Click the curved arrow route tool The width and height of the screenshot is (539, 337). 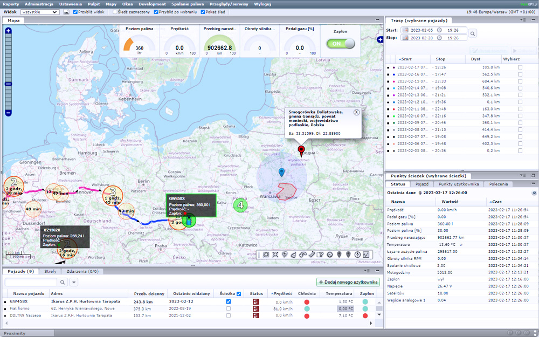pyautogui.click(x=302, y=255)
